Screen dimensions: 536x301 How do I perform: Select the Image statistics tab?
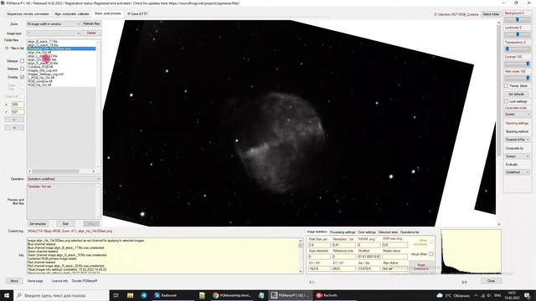coord(317,232)
